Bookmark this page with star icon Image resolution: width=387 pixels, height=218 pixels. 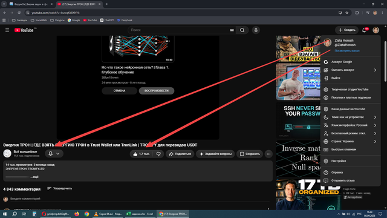pos(346,13)
